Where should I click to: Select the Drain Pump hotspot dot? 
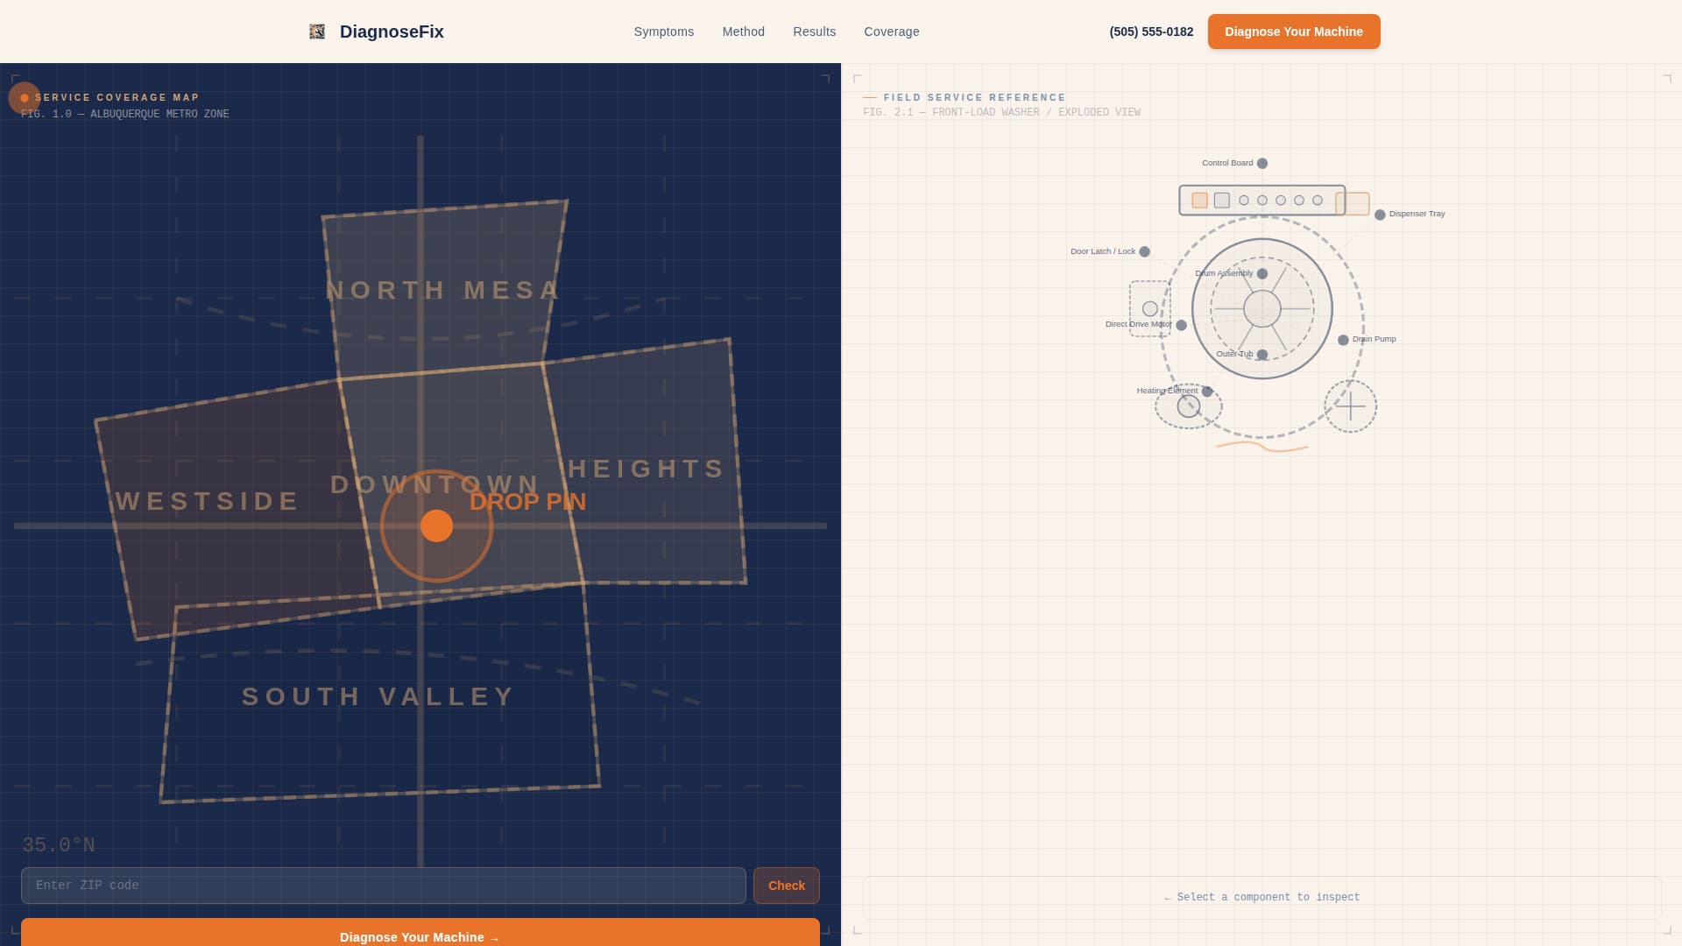(1343, 340)
